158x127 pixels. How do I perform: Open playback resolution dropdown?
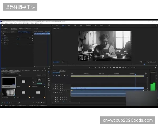point(143,62)
